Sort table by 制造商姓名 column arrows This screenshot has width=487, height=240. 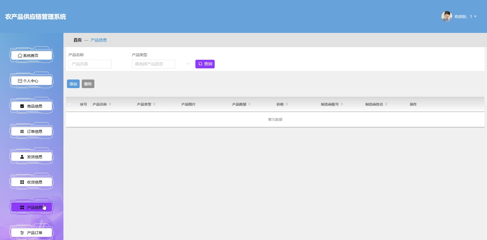386,104
